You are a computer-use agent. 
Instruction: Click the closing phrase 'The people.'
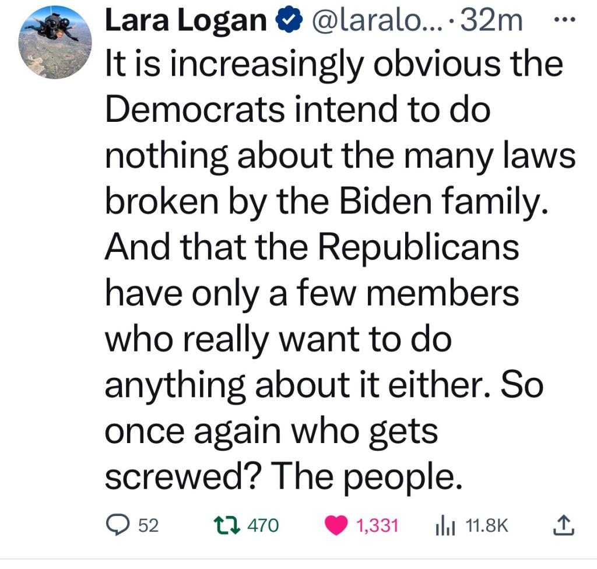pyautogui.click(x=364, y=476)
